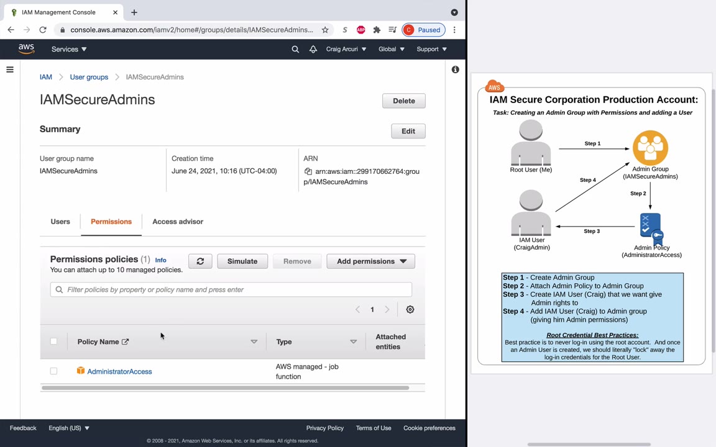Click the 'AWS managed - job function' type cell

tap(307, 371)
